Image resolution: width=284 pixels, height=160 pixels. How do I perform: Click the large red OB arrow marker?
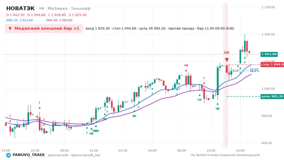tap(227, 60)
